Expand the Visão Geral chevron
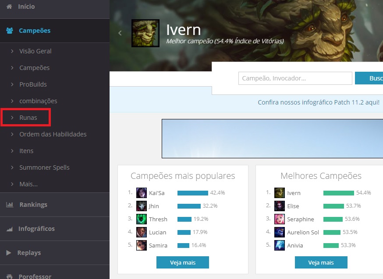 tap(12, 51)
